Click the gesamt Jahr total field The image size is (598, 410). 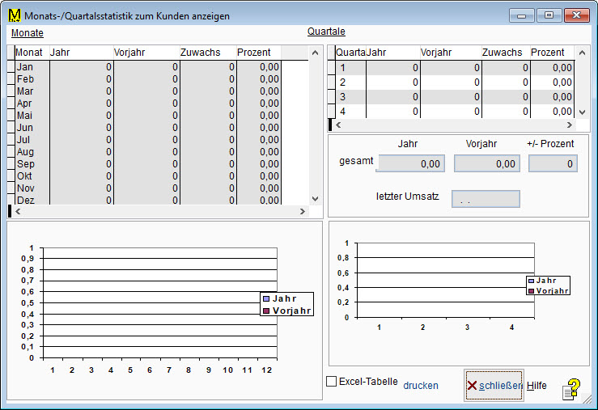(x=411, y=164)
